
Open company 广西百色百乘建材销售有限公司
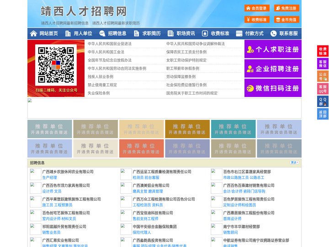click(x=249, y=185)
